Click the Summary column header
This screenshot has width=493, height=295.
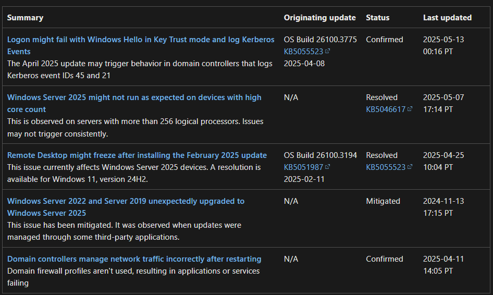(25, 18)
